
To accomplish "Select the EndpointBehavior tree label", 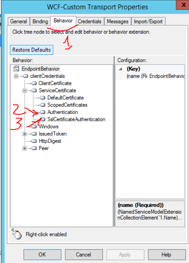I will click(x=41, y=69).
